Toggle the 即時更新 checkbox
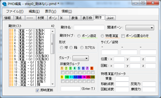Screen dimensions: 161x98 37,90
